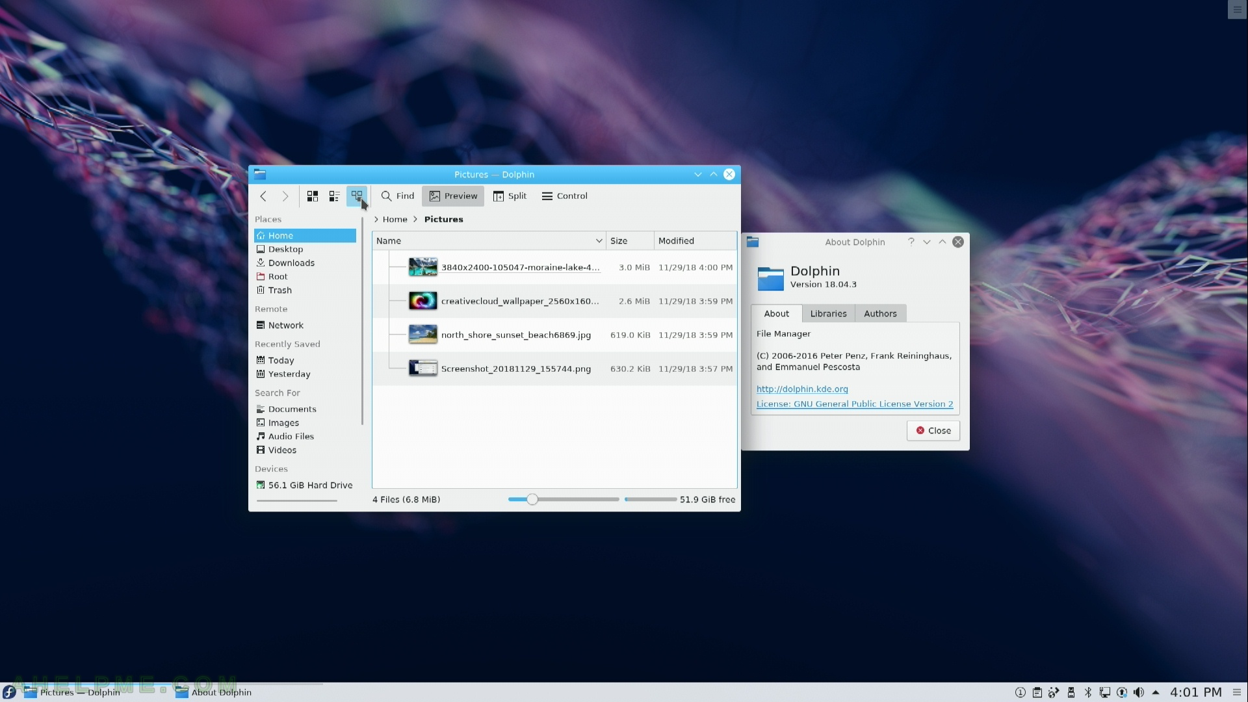The width and height of the screenshot is (1248, 702).
Task: Open the http://dolphin.kde.org link
Action: coord(802,389)
